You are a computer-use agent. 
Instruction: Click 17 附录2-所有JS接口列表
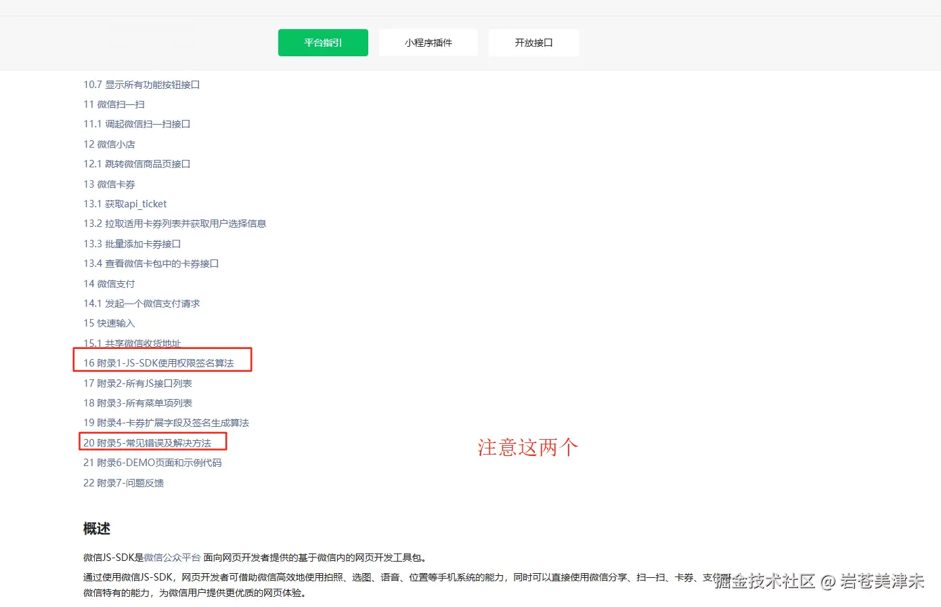137,383
